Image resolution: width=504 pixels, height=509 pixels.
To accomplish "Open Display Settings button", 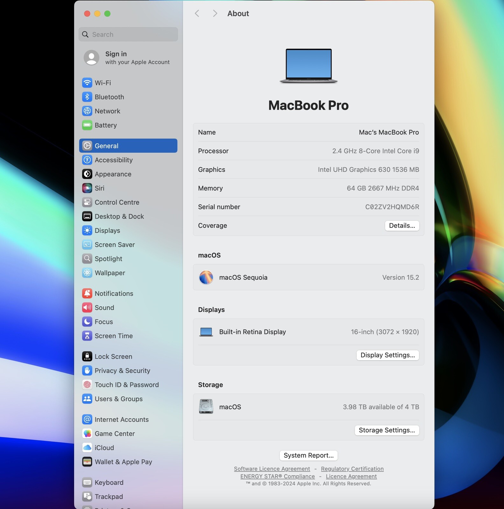I will tap(388, 355).
